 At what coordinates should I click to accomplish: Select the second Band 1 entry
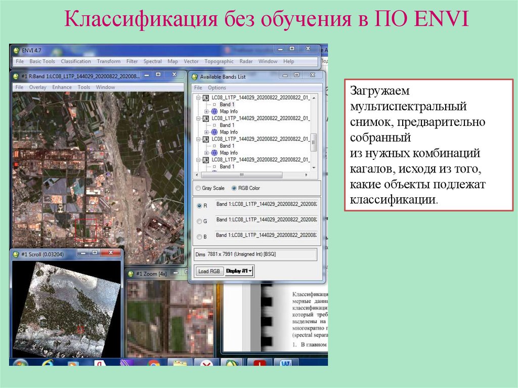[227, 125]
